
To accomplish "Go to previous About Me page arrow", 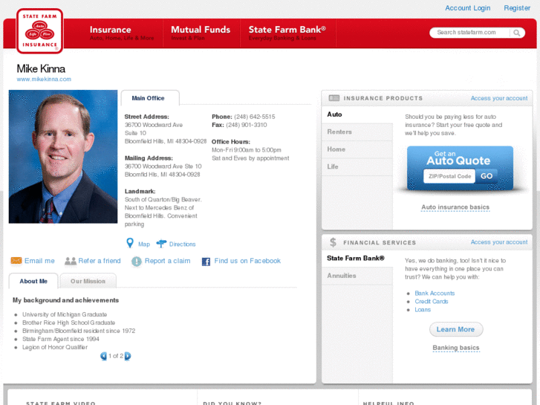I will [103, 356].
